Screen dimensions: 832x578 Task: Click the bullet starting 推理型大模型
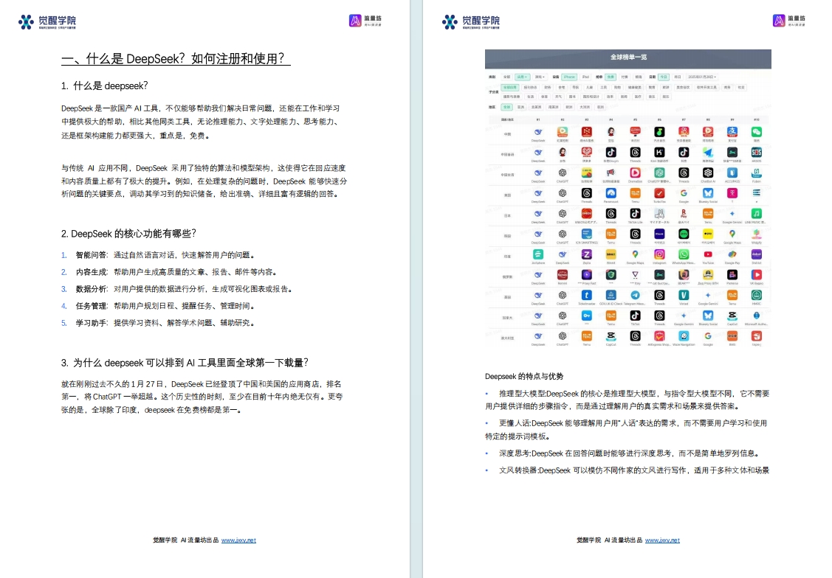pos(628,400)
